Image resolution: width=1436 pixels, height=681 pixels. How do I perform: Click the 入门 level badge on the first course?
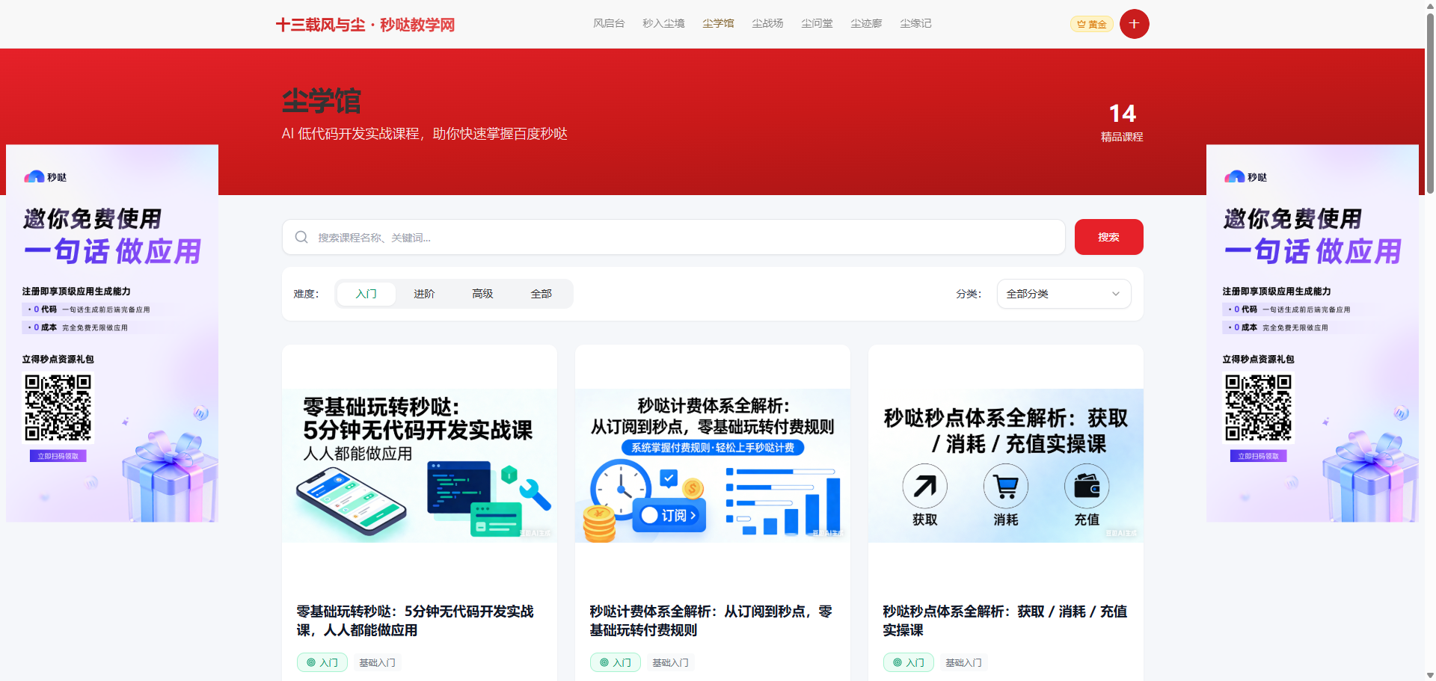coord(322,662)
